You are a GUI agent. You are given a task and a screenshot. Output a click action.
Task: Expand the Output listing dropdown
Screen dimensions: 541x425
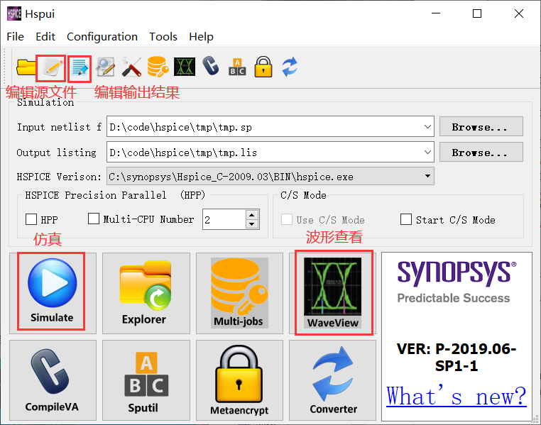pos(427,152)
